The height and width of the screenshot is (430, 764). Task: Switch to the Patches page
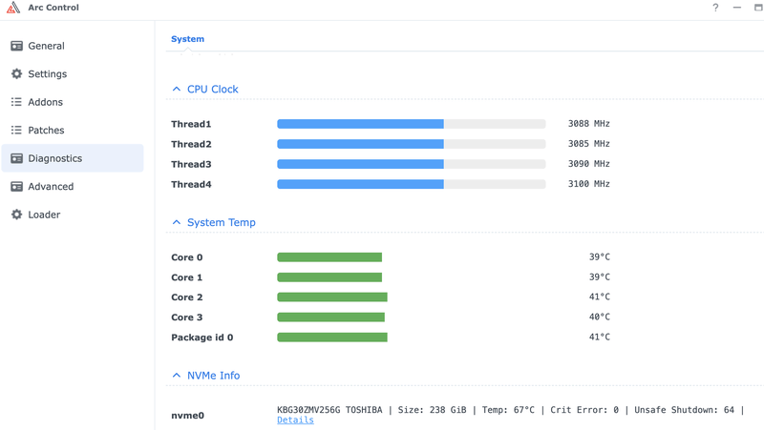tap(73, 130)
